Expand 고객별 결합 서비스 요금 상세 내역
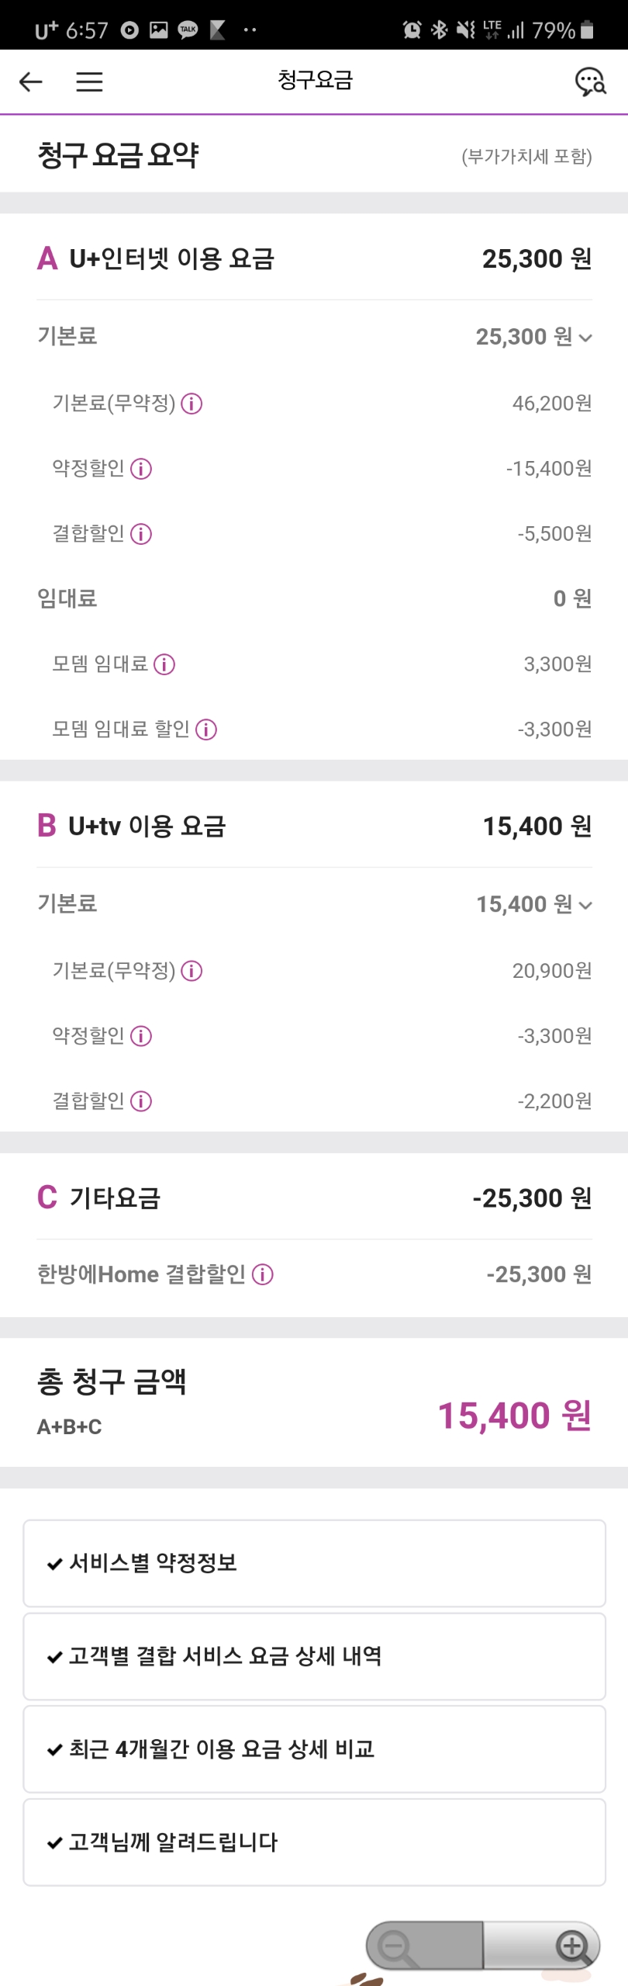Viewport: 628px width, 1986px height. pos(314,1656)
